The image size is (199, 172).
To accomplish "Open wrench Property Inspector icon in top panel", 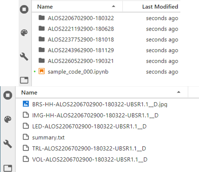I will (24, 57).
